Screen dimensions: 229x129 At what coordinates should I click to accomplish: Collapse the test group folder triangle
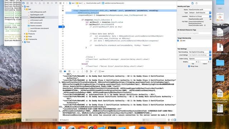(25, 9)
